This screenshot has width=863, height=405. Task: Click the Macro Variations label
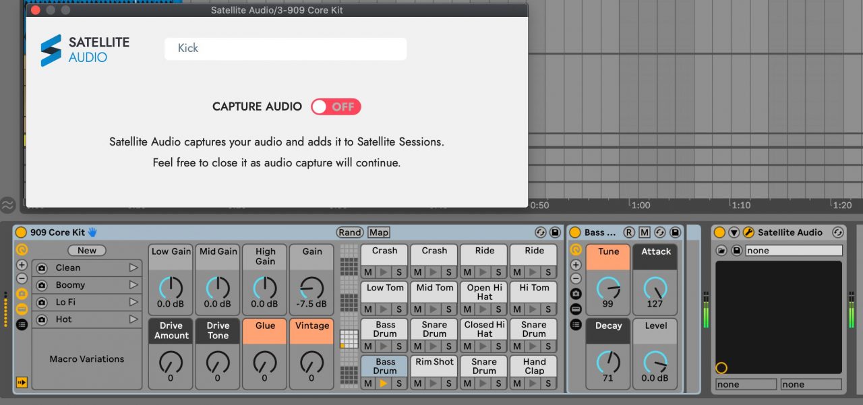[87, 359]
